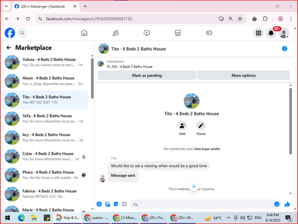Bookmark this page with star icon

click(x=240, y=19)
